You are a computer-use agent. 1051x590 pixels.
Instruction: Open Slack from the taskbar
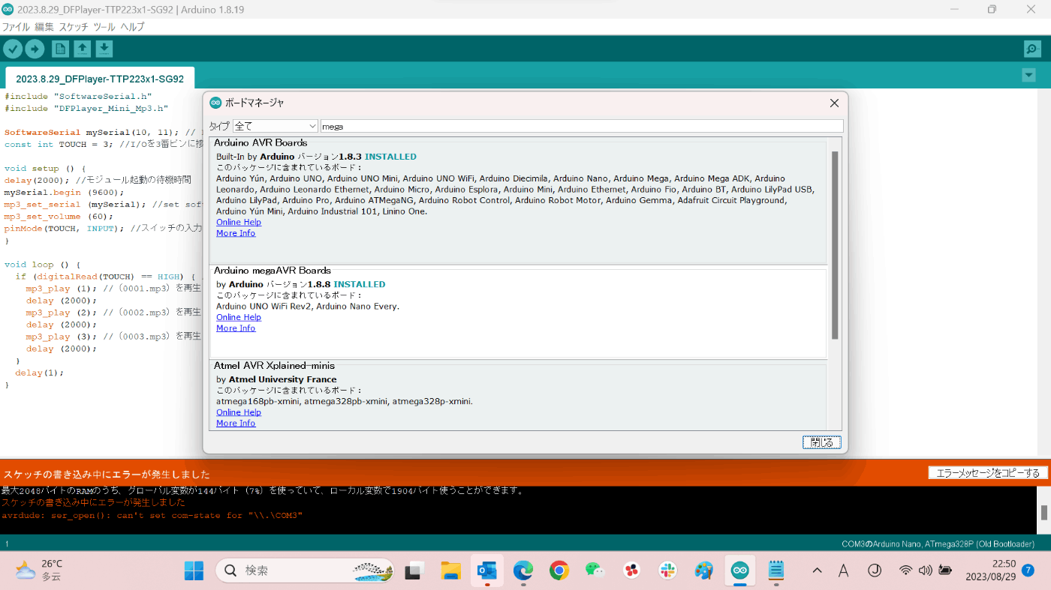(668, 571)
